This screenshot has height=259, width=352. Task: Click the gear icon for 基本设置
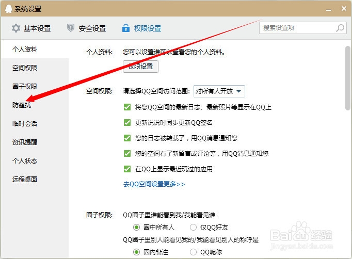(16, 28)
